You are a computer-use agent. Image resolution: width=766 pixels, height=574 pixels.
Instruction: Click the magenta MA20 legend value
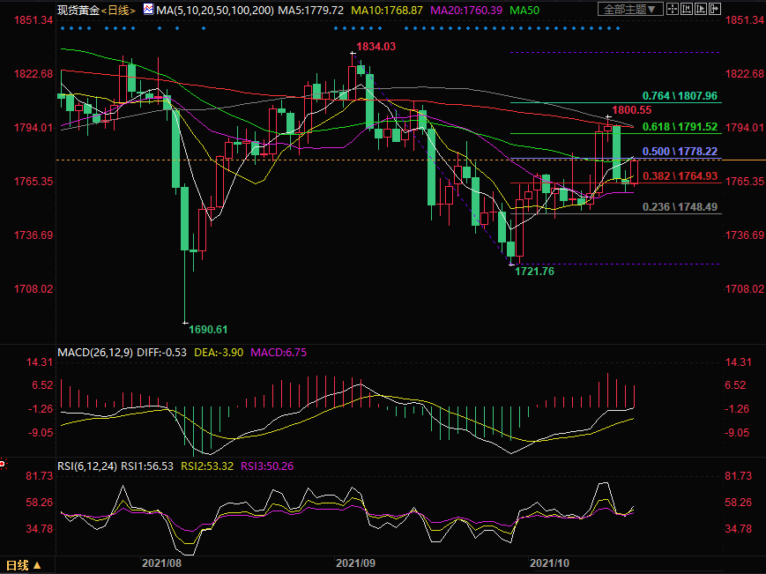tap(465, 10)
